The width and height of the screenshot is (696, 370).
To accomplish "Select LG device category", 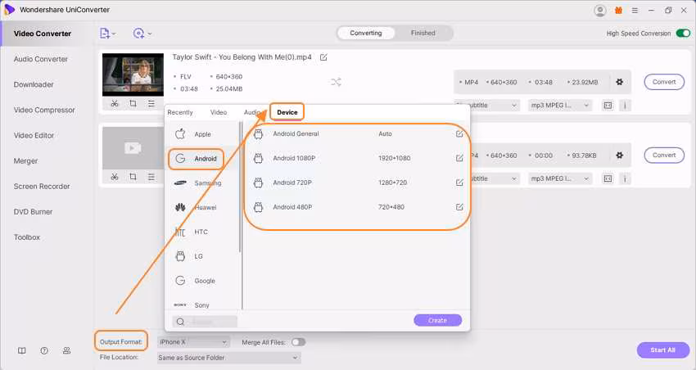I will pyautogui.click(x=203, y=256).
